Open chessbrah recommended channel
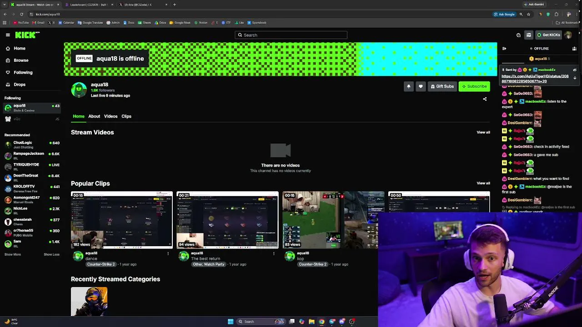This screenshot has width=582, height=327. click(x=32, y=222)
